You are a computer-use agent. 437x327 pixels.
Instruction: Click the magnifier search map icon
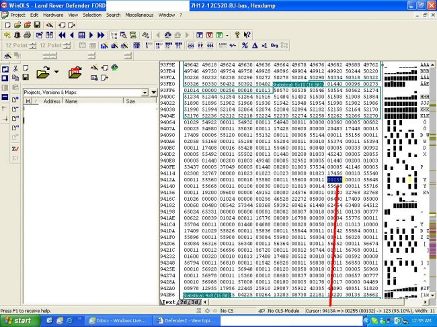123,36
